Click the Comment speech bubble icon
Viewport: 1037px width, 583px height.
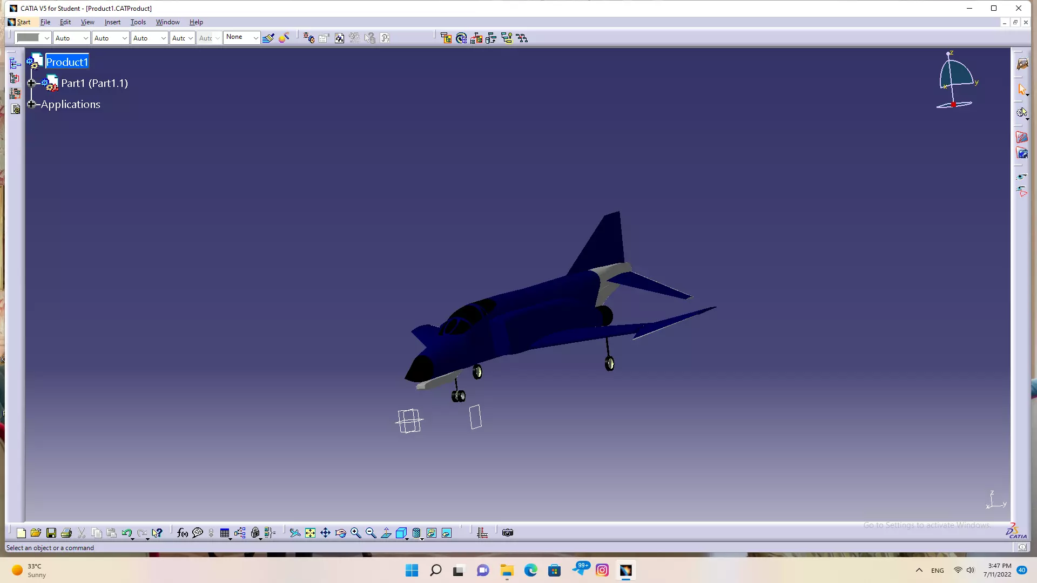(x=198, y=533)
